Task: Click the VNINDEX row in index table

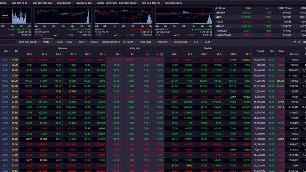Action: point(223,12)
